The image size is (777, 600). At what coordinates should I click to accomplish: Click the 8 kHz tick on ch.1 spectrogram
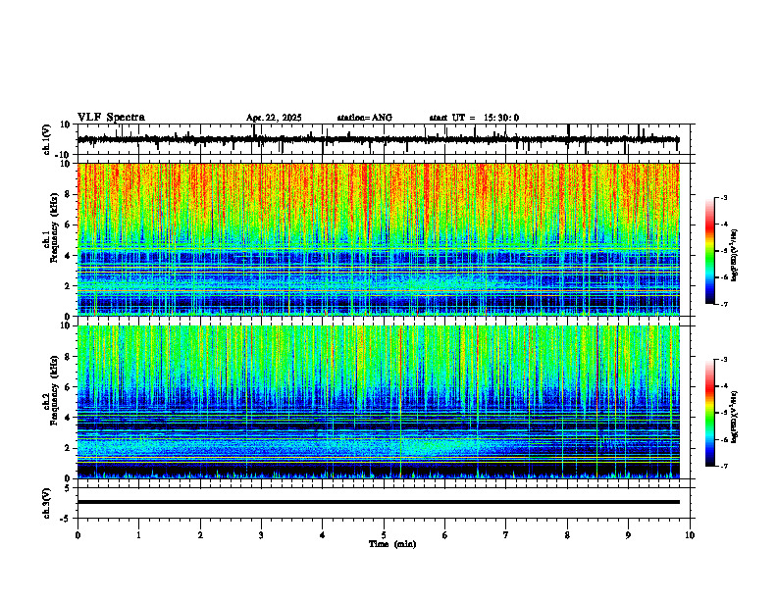click(x=69, y=194)
